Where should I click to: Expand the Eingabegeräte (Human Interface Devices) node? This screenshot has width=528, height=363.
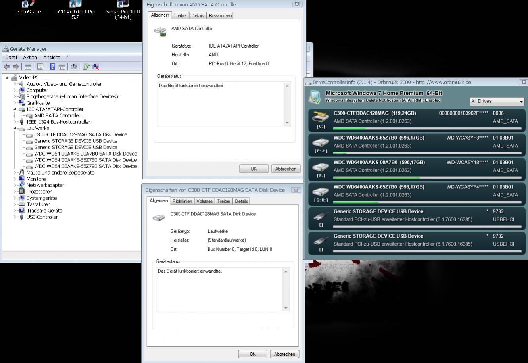[15, 96]
